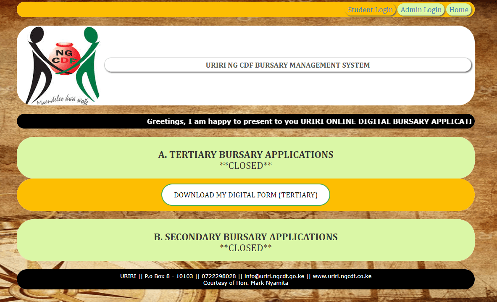Select the Home navigation button
The width and height of the screenshot is (497, 302).
pos(459,9)
